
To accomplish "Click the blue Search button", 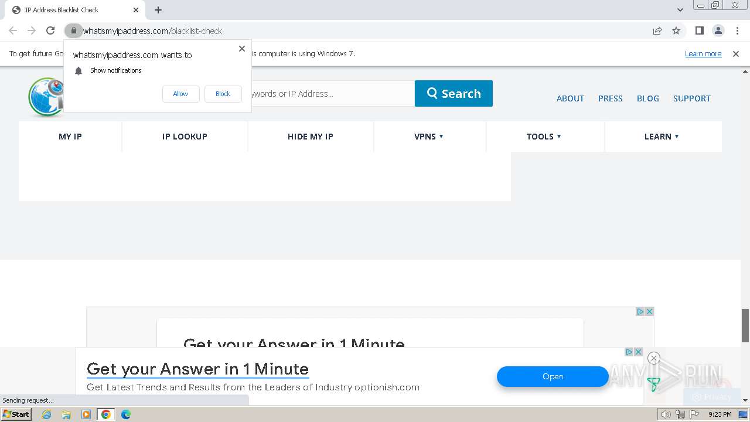I will 454,94.
